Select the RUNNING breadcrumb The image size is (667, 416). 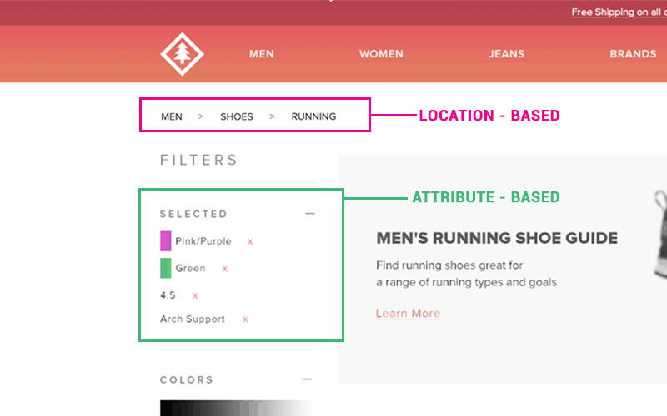313,116
